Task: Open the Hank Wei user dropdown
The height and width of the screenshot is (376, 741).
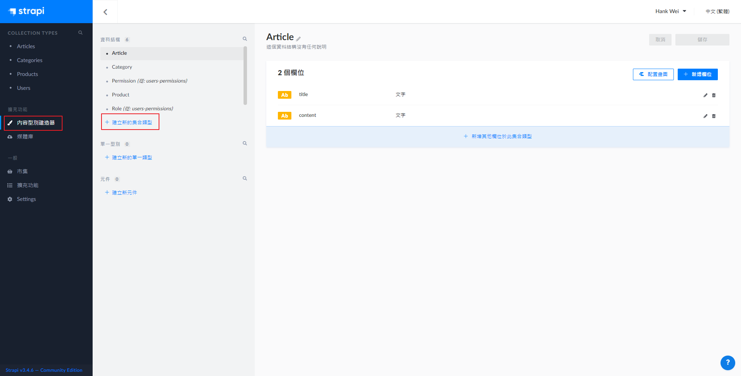Action: pyautogui.click(x=670, y=11)
